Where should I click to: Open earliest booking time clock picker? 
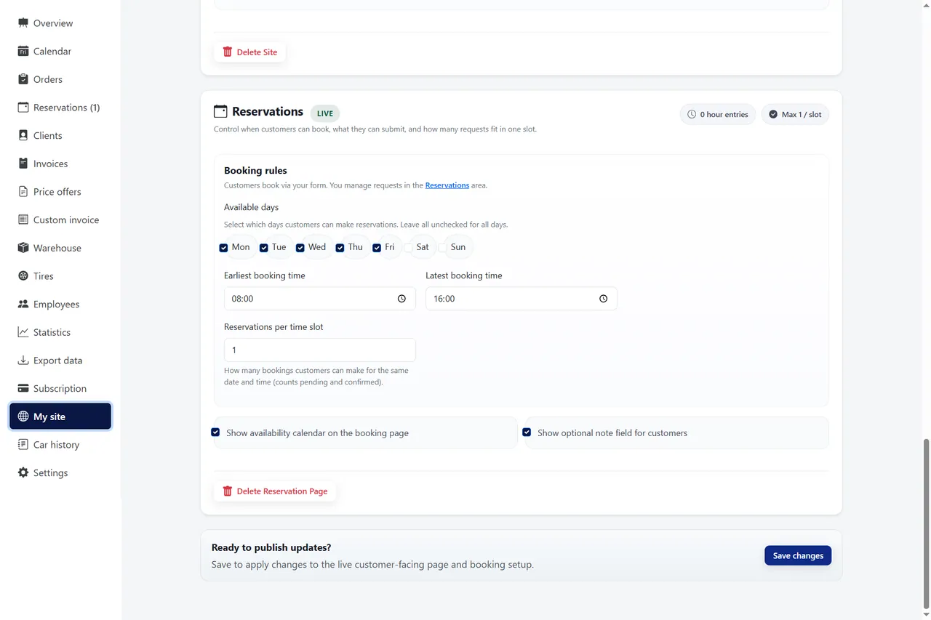401,299
